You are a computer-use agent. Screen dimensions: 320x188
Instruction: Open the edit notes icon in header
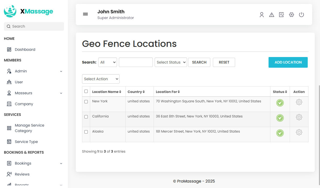coord(281,15)
